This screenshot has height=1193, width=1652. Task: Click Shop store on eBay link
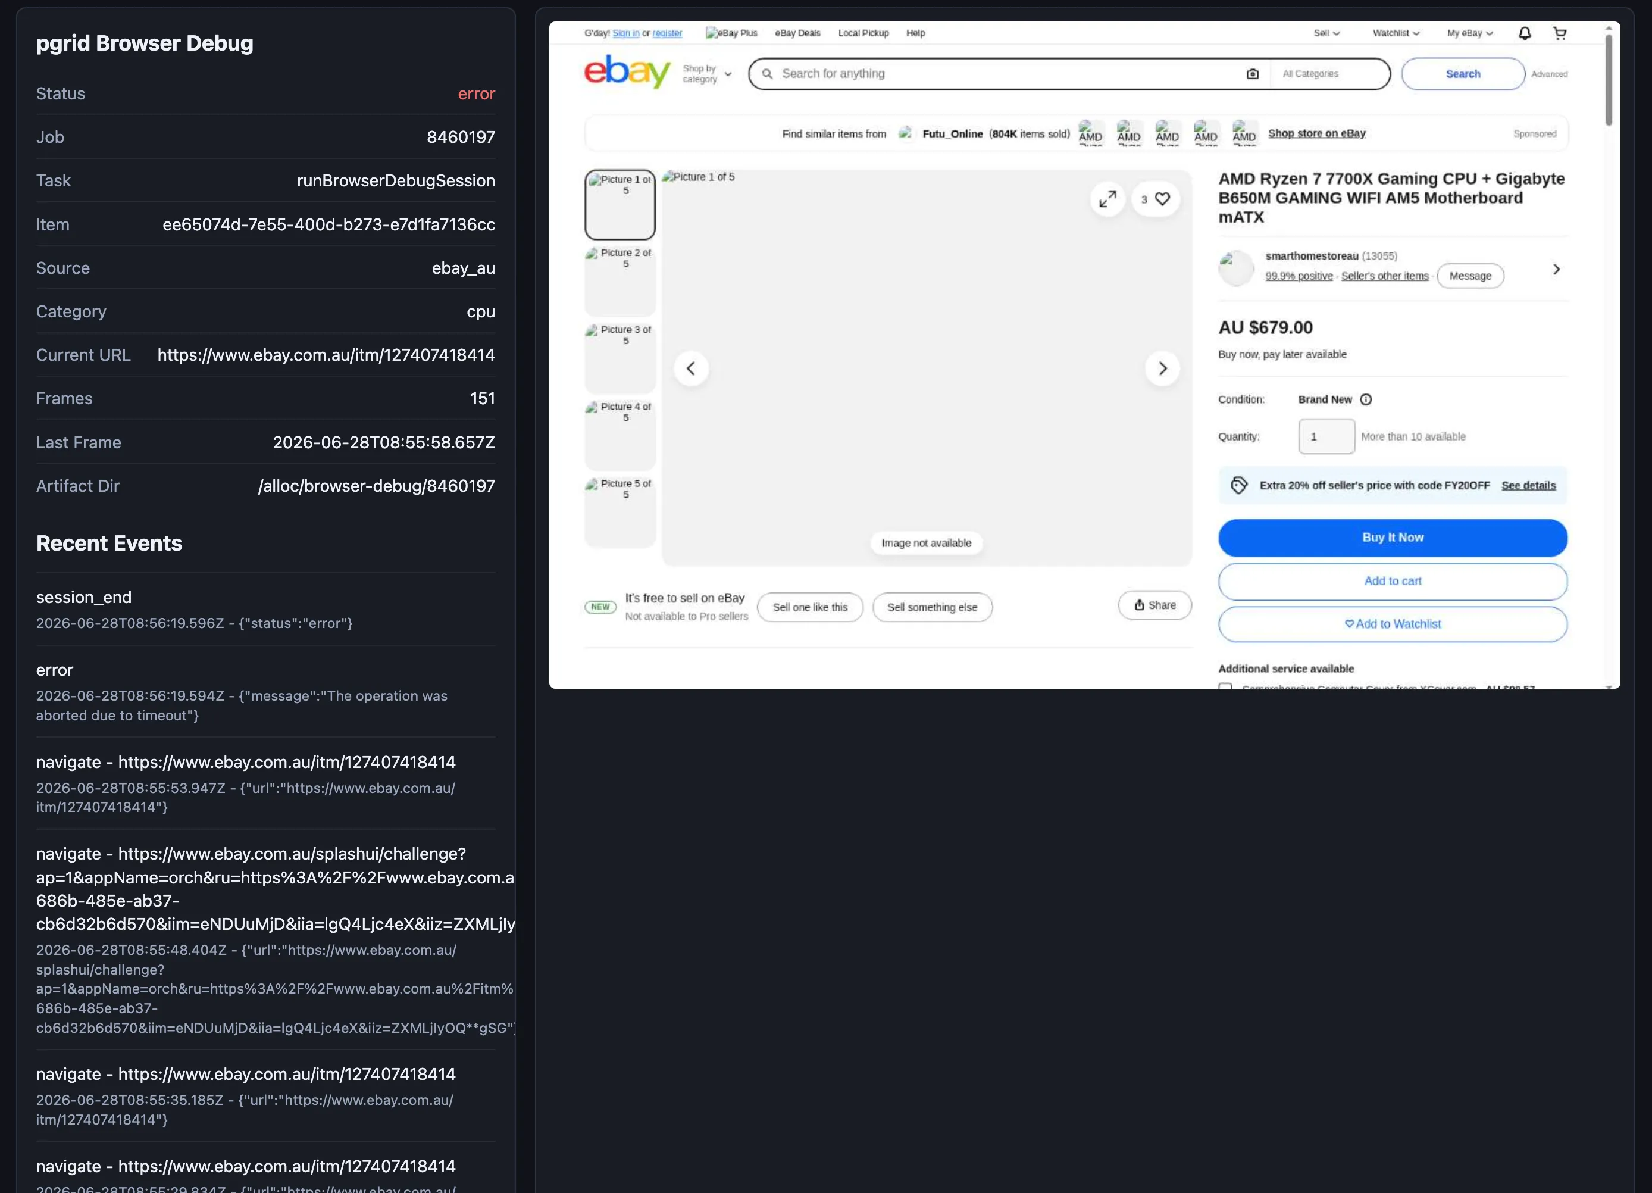click(x=1316, y=133)
